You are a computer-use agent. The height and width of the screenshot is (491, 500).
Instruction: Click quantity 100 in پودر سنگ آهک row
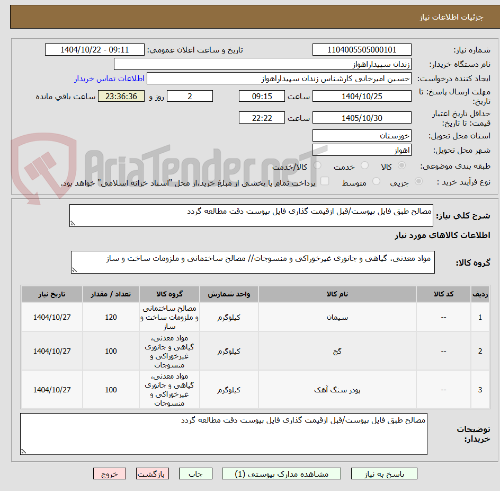(111, 390)
